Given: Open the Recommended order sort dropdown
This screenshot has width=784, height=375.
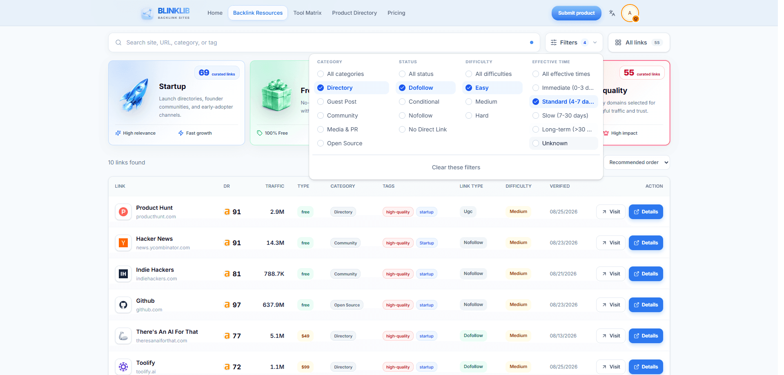Looking at the screenshot, I should [637, 162].
